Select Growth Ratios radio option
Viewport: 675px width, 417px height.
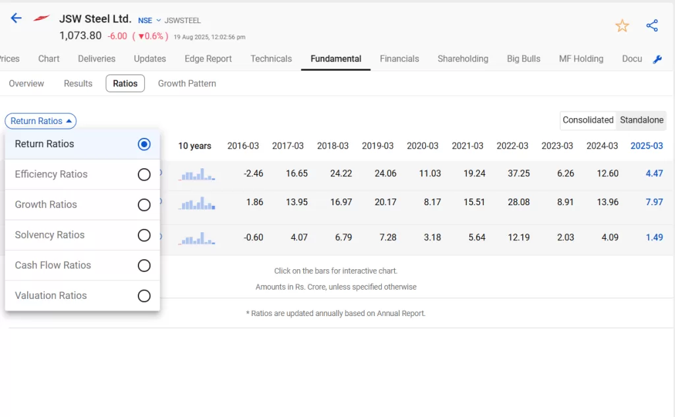[x=144, y=205]
